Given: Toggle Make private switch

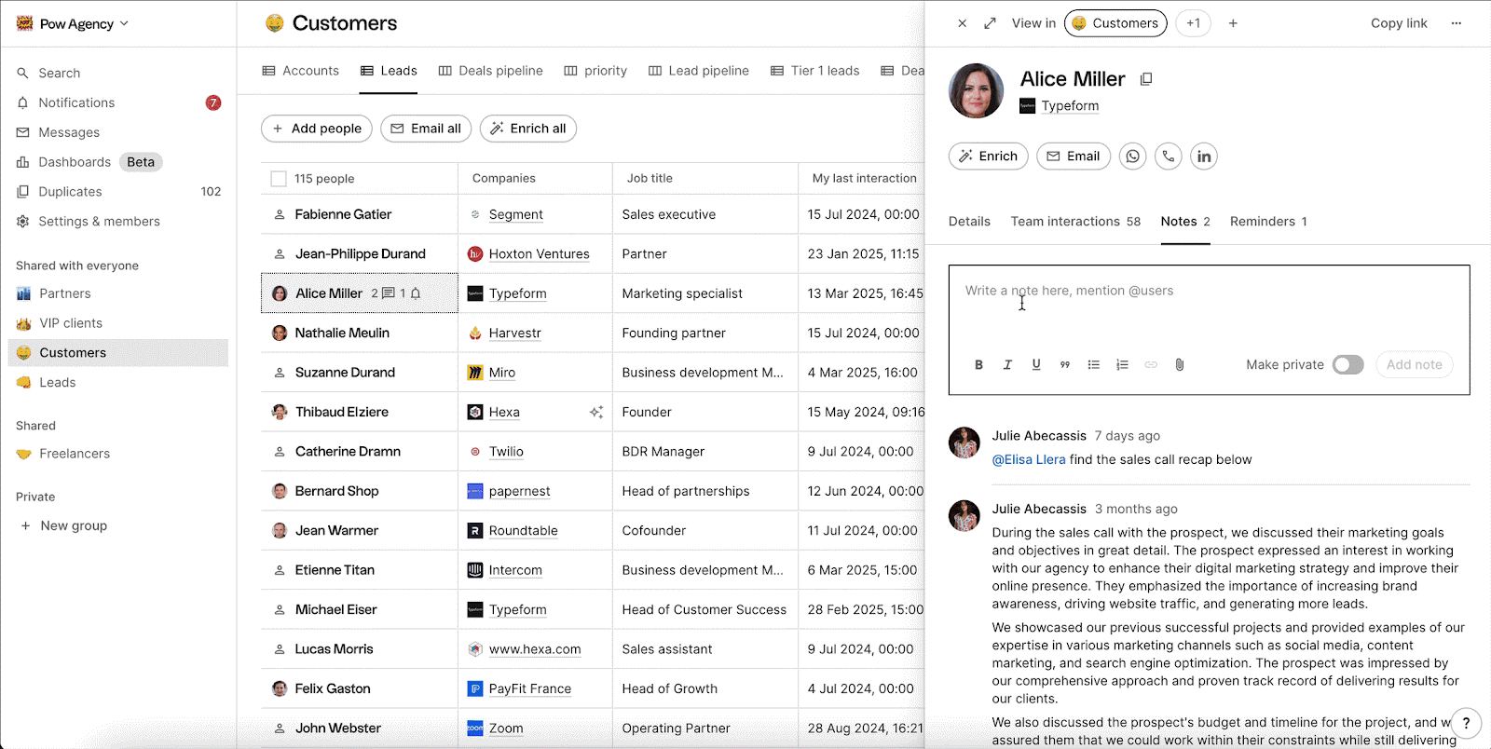Looking at the screenshot, I should point(1347,365).
